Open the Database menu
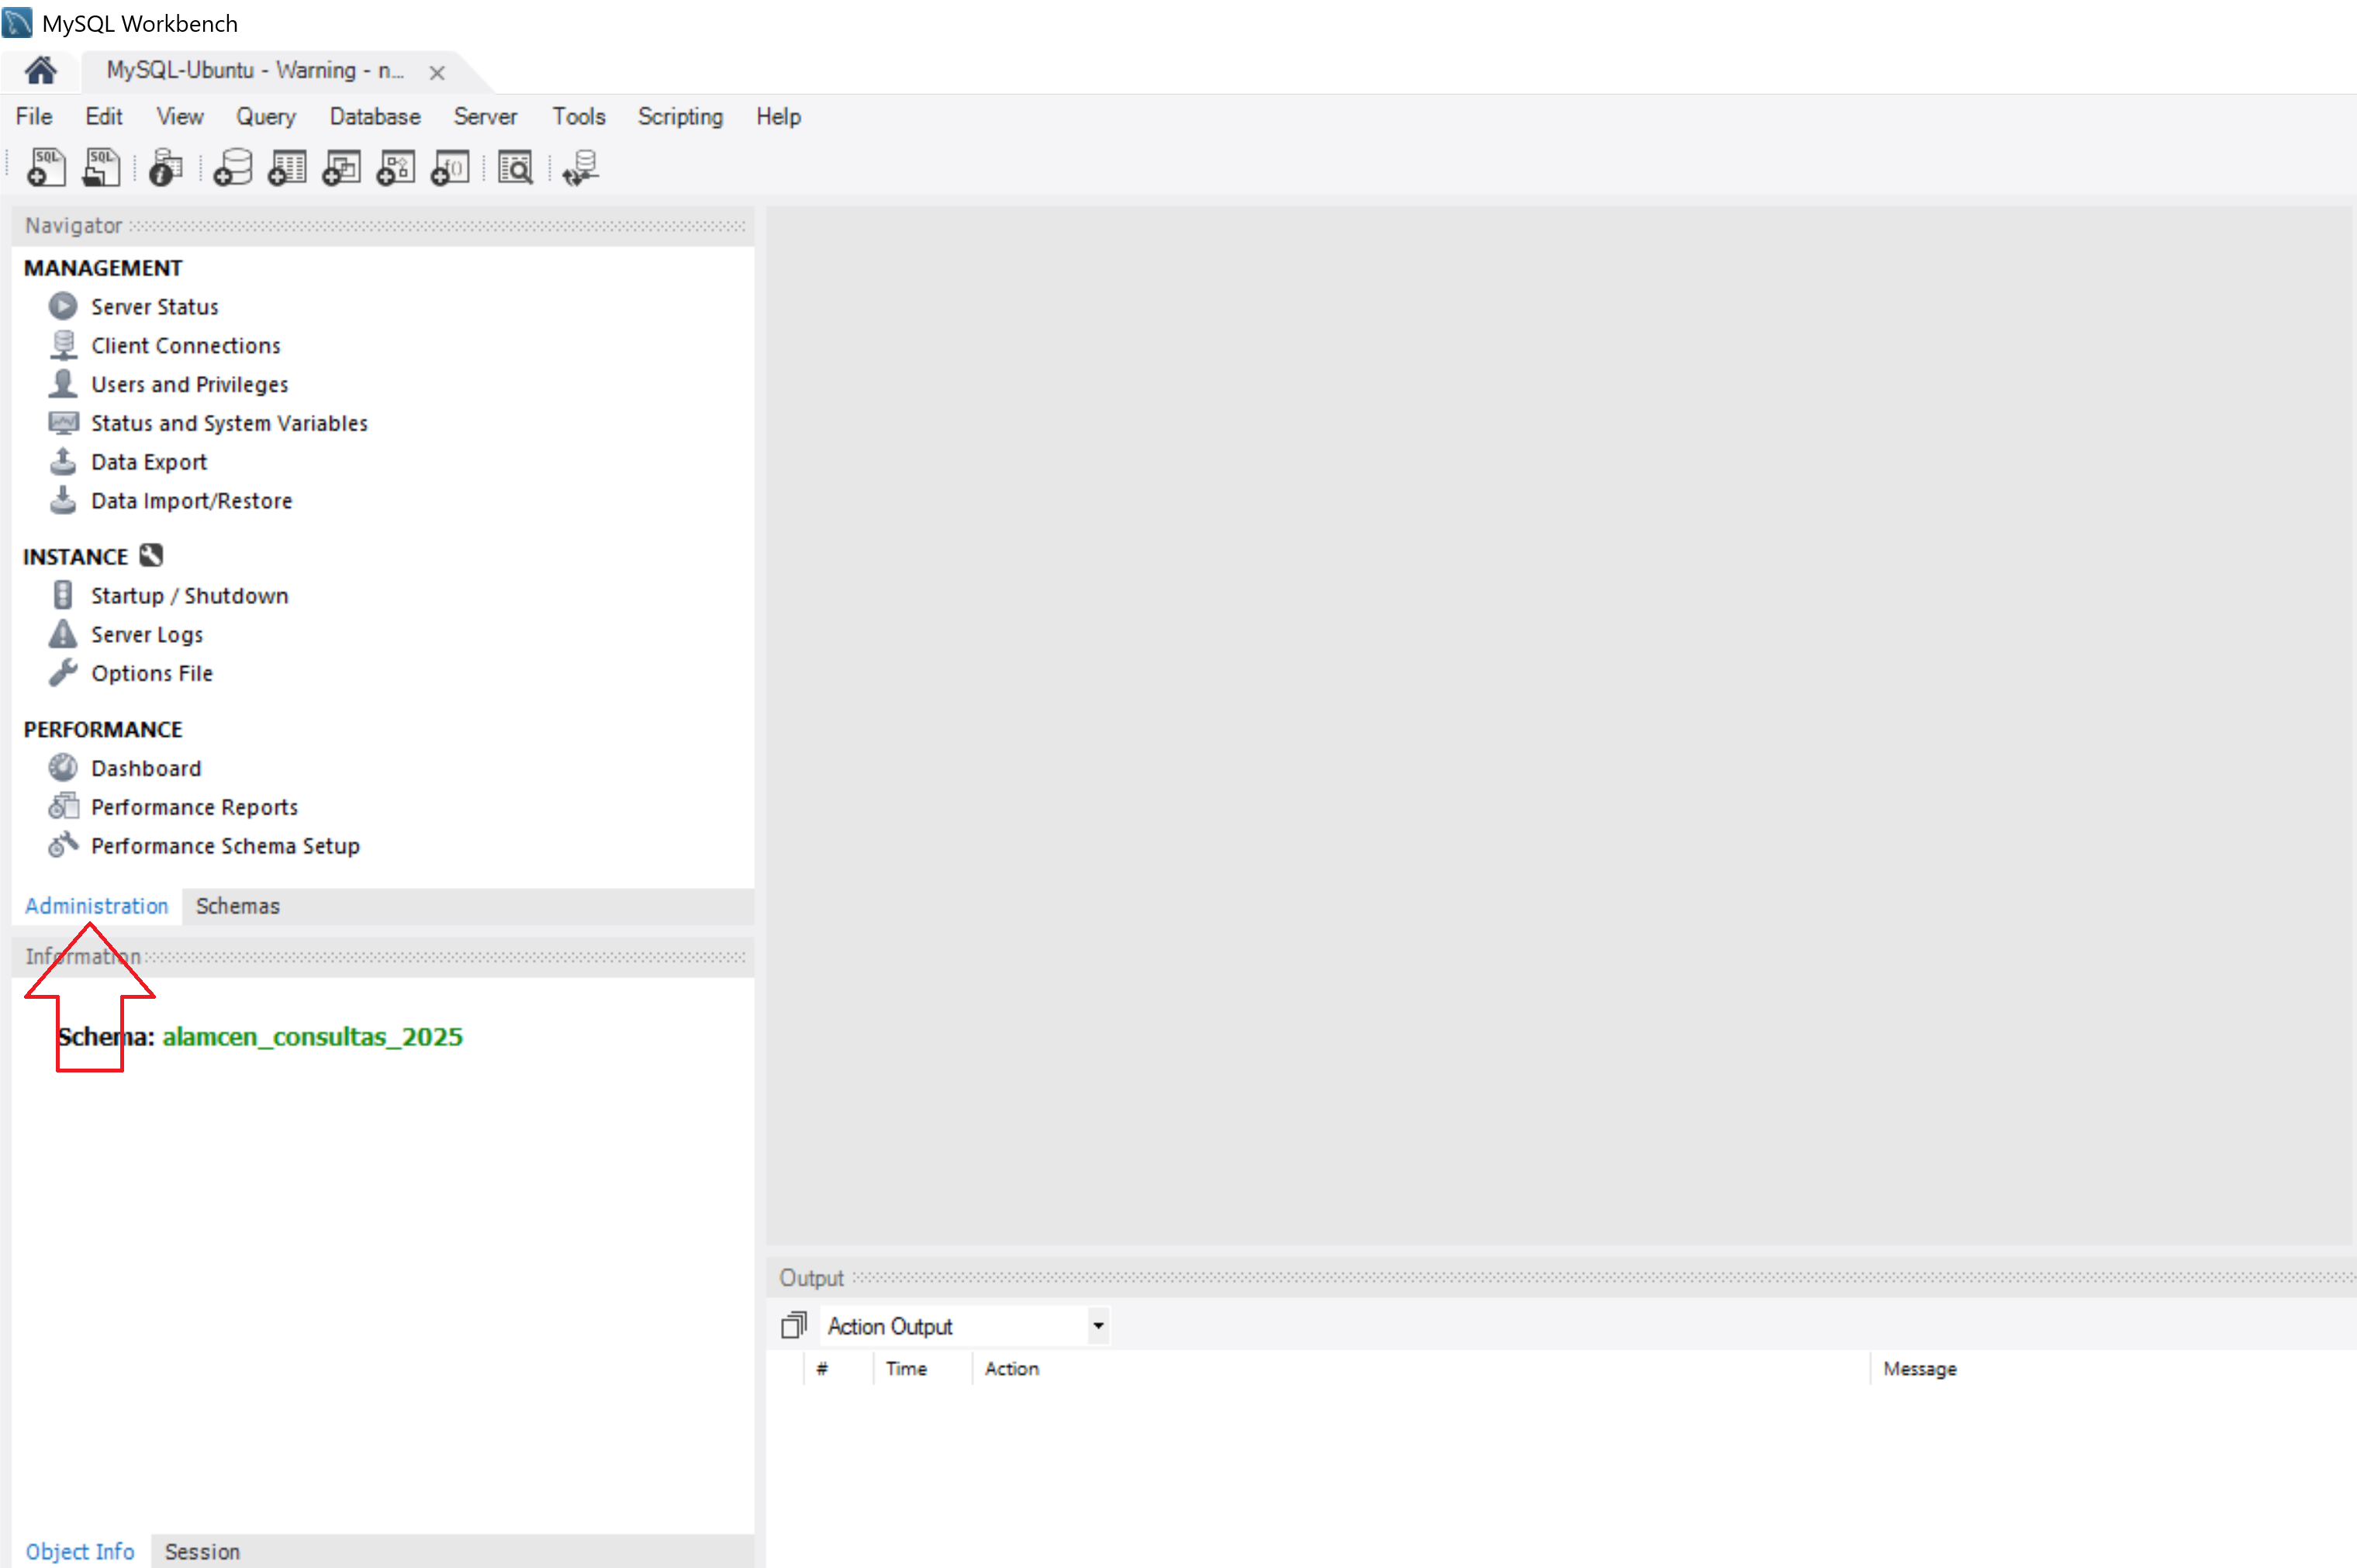This screenshot has width=2357, height=1568. coord(375,116)
